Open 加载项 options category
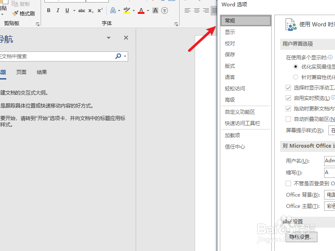The height and width of the screenshot is (251, 335). tap(246, 135)
